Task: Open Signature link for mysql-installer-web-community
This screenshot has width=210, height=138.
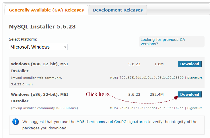Action: [x=195, y=78]
